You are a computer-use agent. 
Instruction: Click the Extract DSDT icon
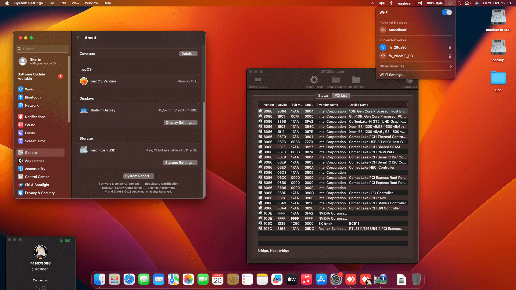tap(258, 80)
